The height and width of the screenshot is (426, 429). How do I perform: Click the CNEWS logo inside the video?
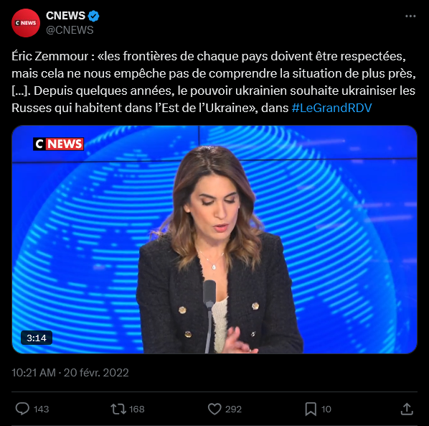(x=58, y=144)
